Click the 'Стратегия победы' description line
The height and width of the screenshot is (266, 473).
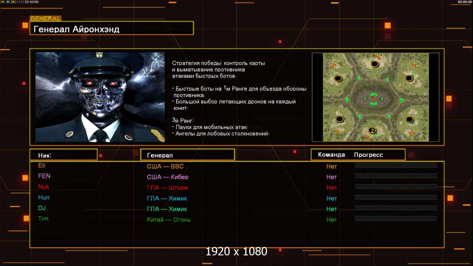[218, 63]
